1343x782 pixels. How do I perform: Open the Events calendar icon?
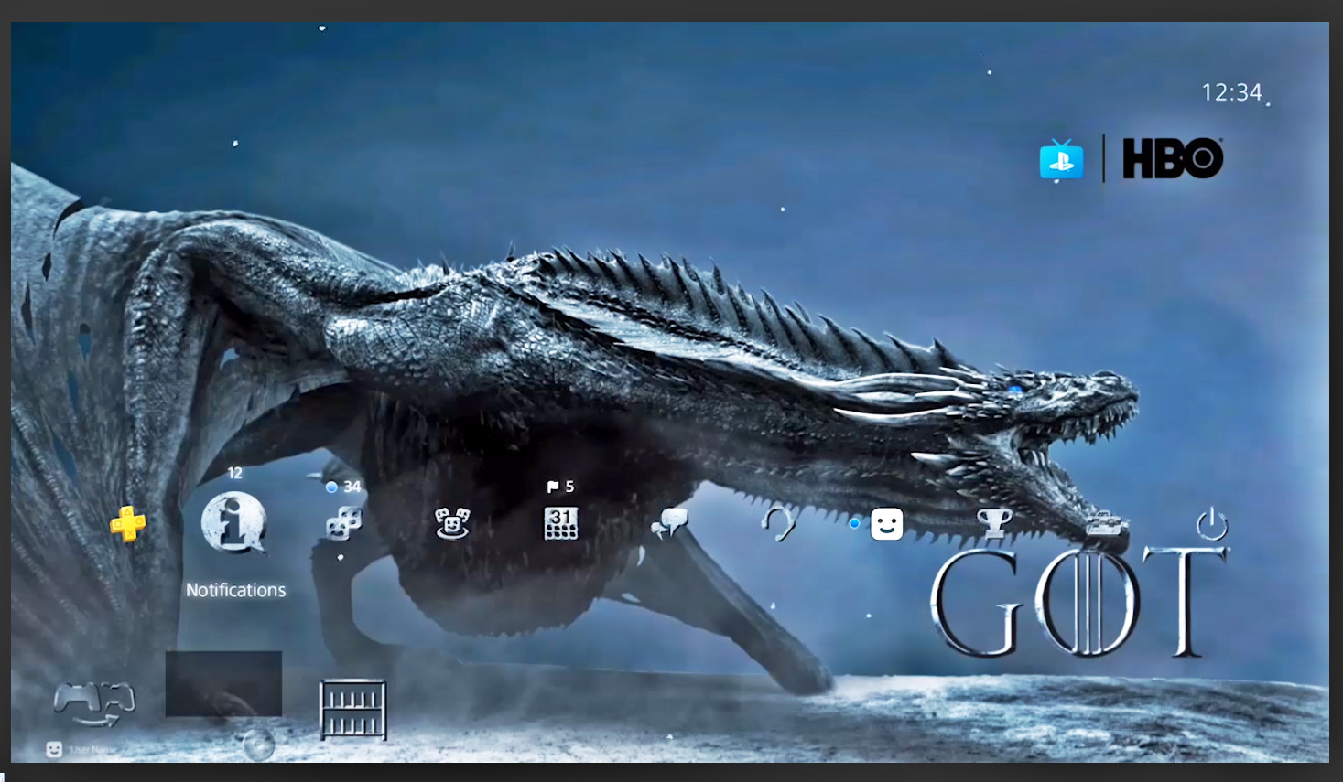click(560, 523)
